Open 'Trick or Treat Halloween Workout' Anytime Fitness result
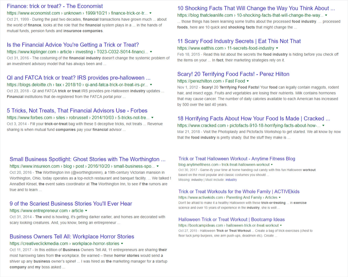This screenshot has width=348, height=277. [x=237, y=159]
